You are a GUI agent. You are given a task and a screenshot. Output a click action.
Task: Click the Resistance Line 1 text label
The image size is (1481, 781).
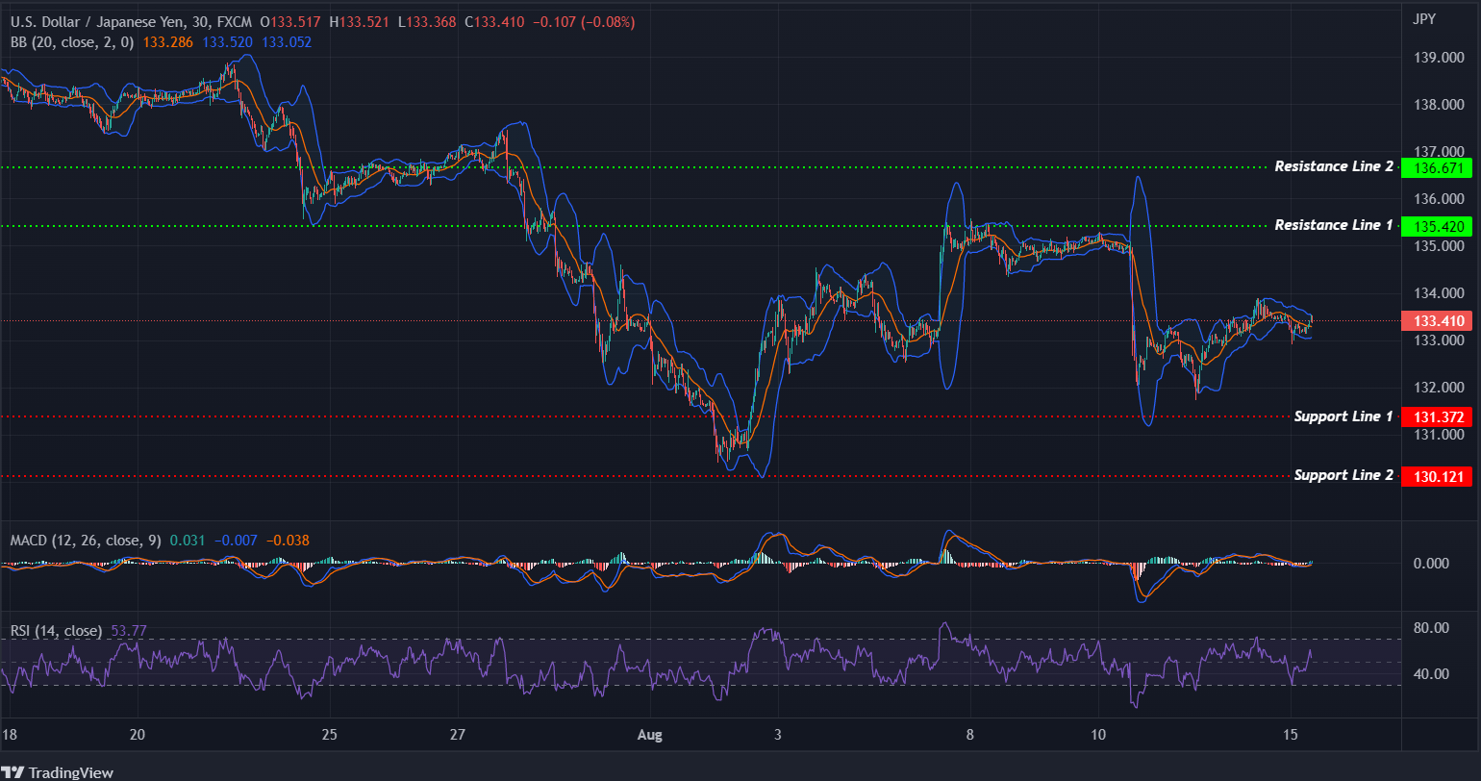[1335, 224]
